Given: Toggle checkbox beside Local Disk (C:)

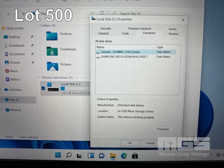Looking at the screenshot, I should pyautogui.click(x=43, y=88).
